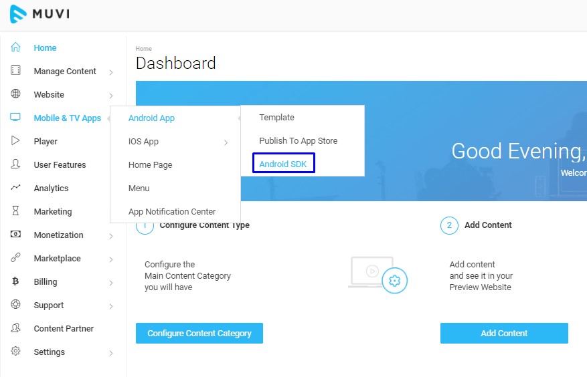This screenshot has height=377, width=587.
Task: Click the Muvi logo
Action: pyautogui.click(x=39, y=14)
